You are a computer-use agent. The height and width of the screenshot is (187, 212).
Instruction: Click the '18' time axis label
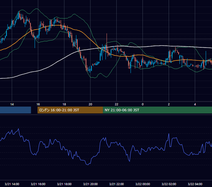[x=64, y=104]
